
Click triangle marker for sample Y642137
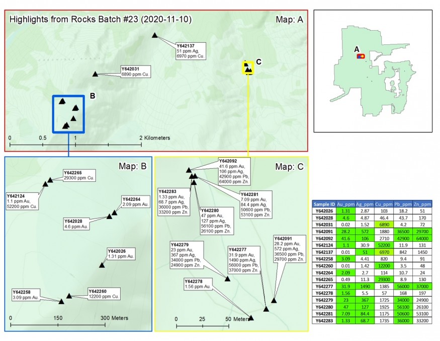(154, 35)
